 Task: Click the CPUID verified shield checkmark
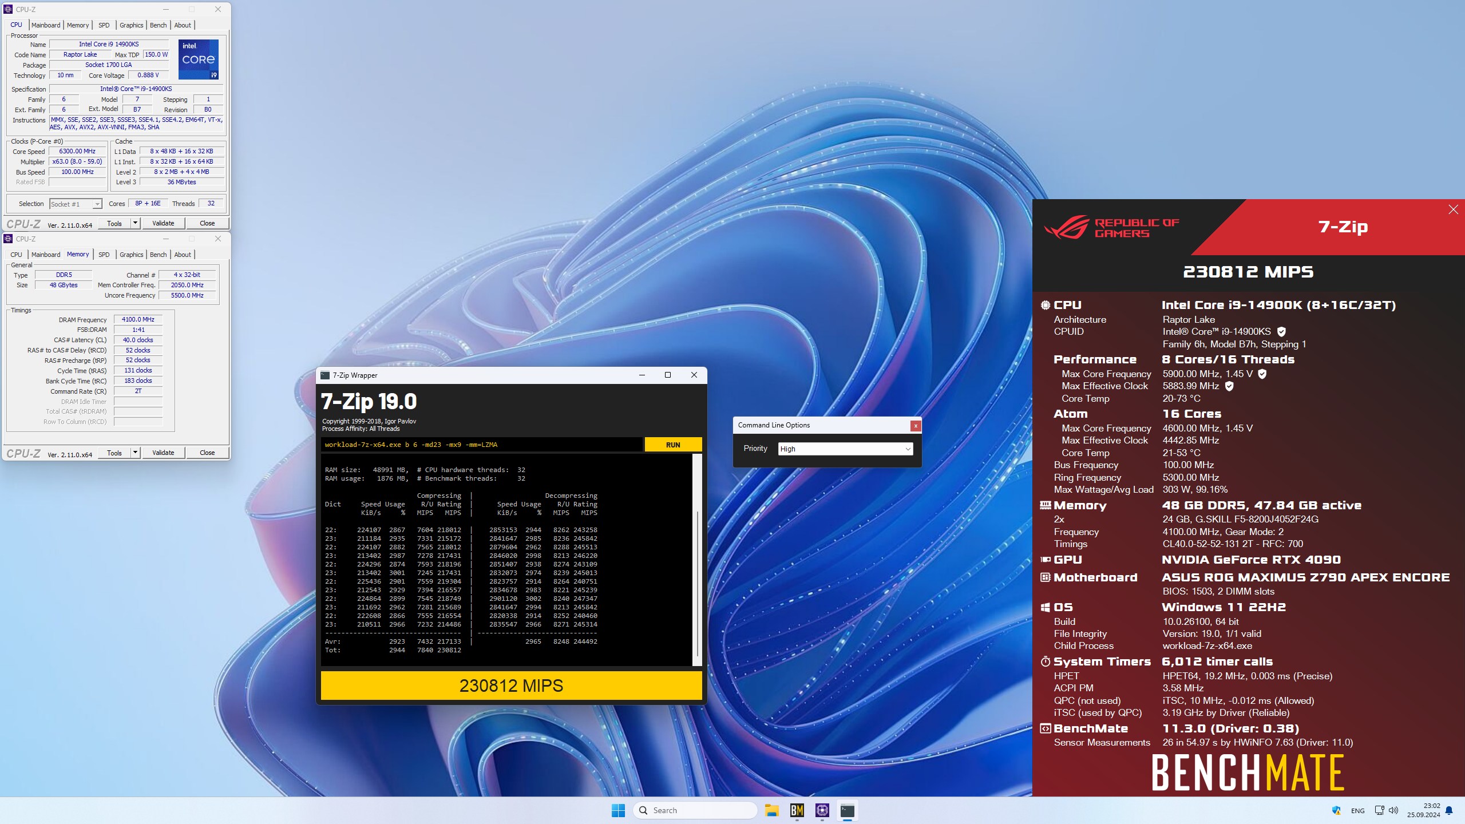[1281, 332]
